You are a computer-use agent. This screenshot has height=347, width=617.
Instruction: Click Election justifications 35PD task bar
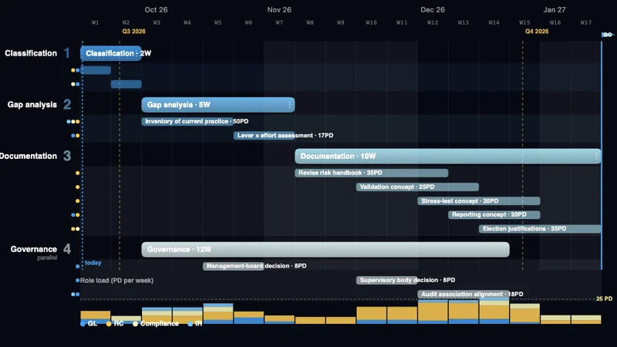[540, 228]
